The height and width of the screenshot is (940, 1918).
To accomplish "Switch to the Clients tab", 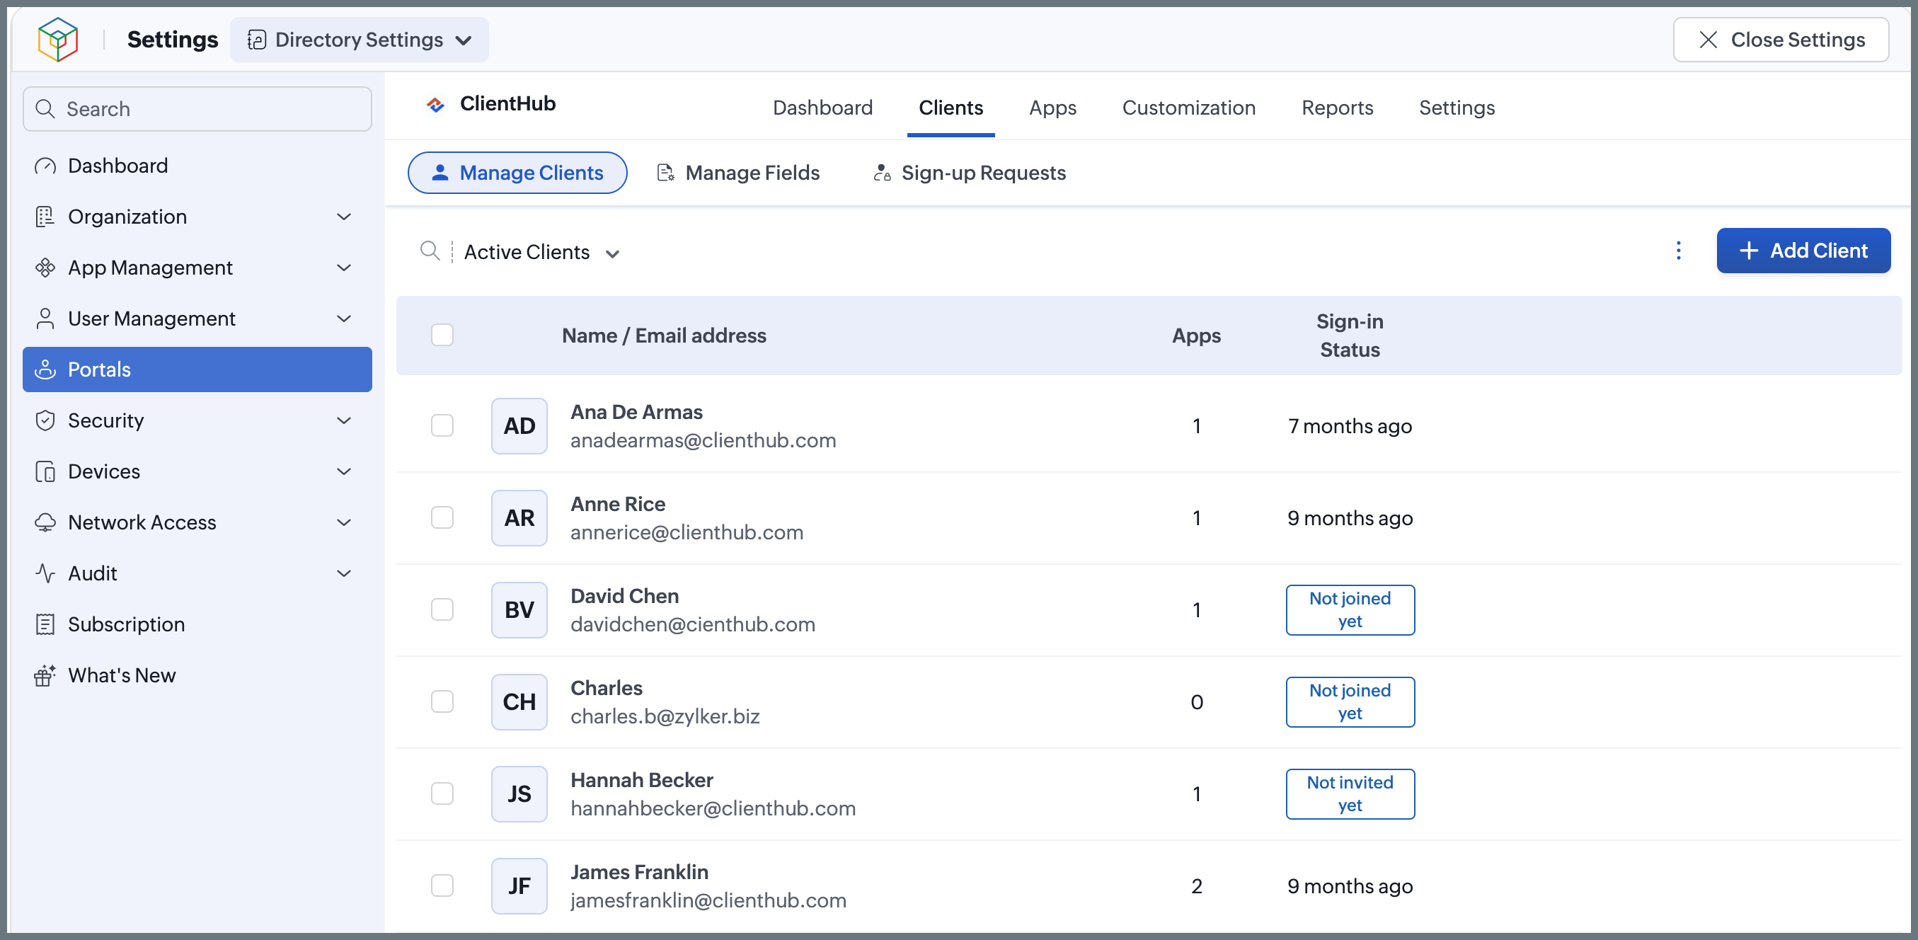I will [951, 108].
